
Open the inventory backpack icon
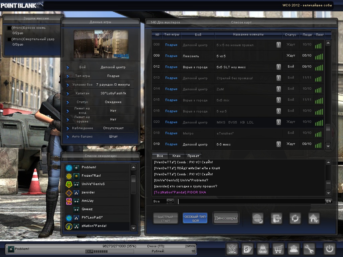tap(262, 249)
